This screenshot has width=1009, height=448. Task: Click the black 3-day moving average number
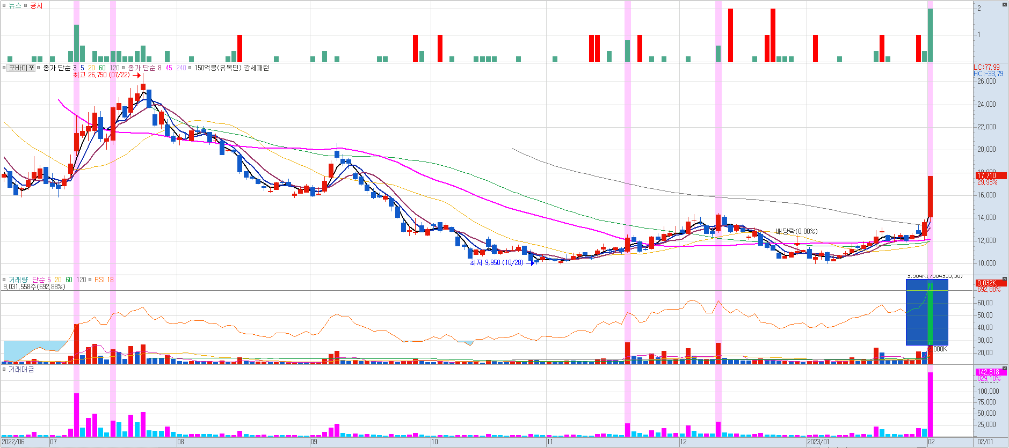[x=75, y=68]
